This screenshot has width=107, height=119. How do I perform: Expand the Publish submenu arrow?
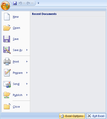[x=27, y=95]
